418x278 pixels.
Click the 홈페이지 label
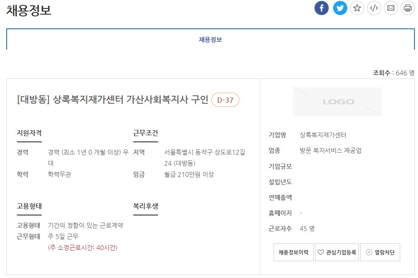coord(280,213)
